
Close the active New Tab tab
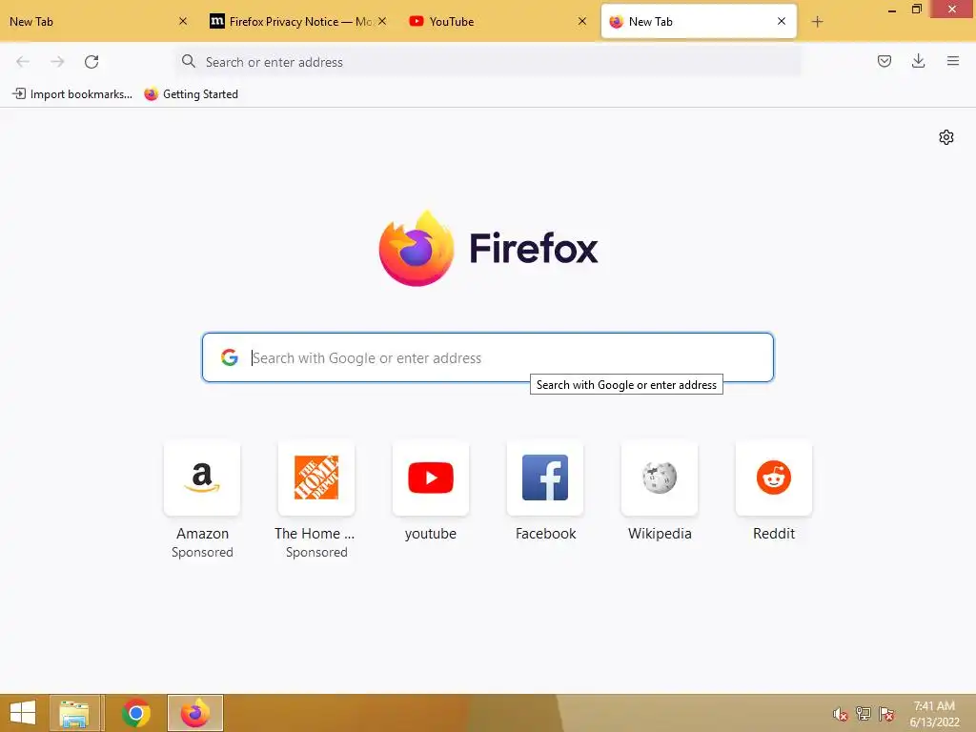[782, 21]
